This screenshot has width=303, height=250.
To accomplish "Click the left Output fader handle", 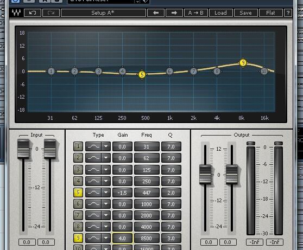I will click(205, 174).
